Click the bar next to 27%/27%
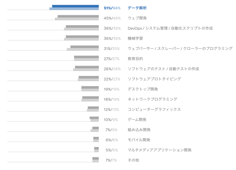236x170 pixels. [86, 58]
